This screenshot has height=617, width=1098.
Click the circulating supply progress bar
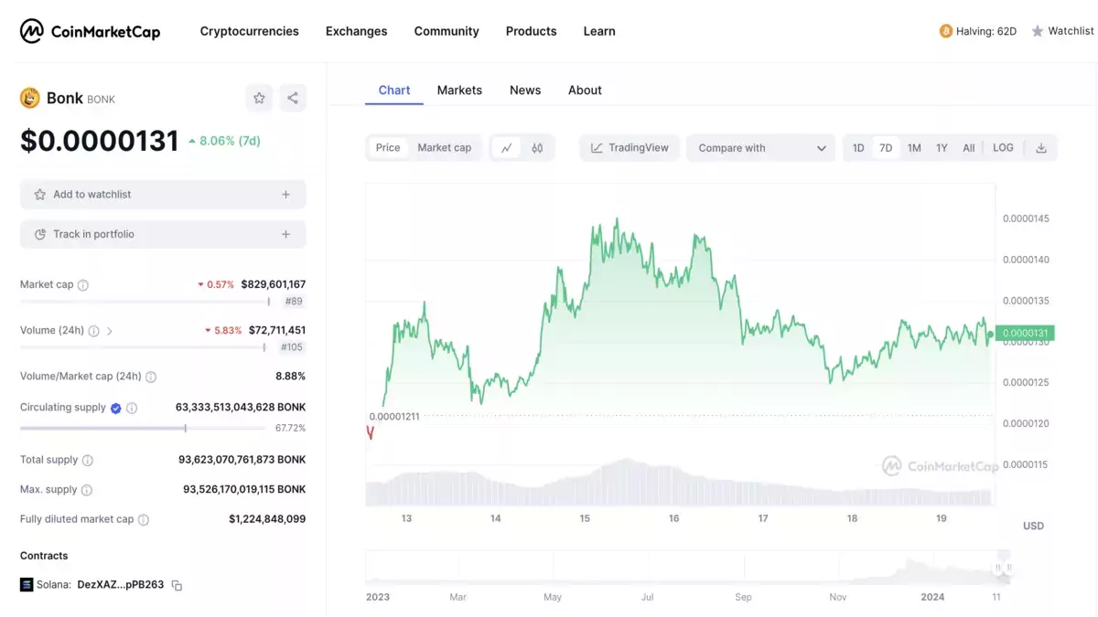pos(145,428)
